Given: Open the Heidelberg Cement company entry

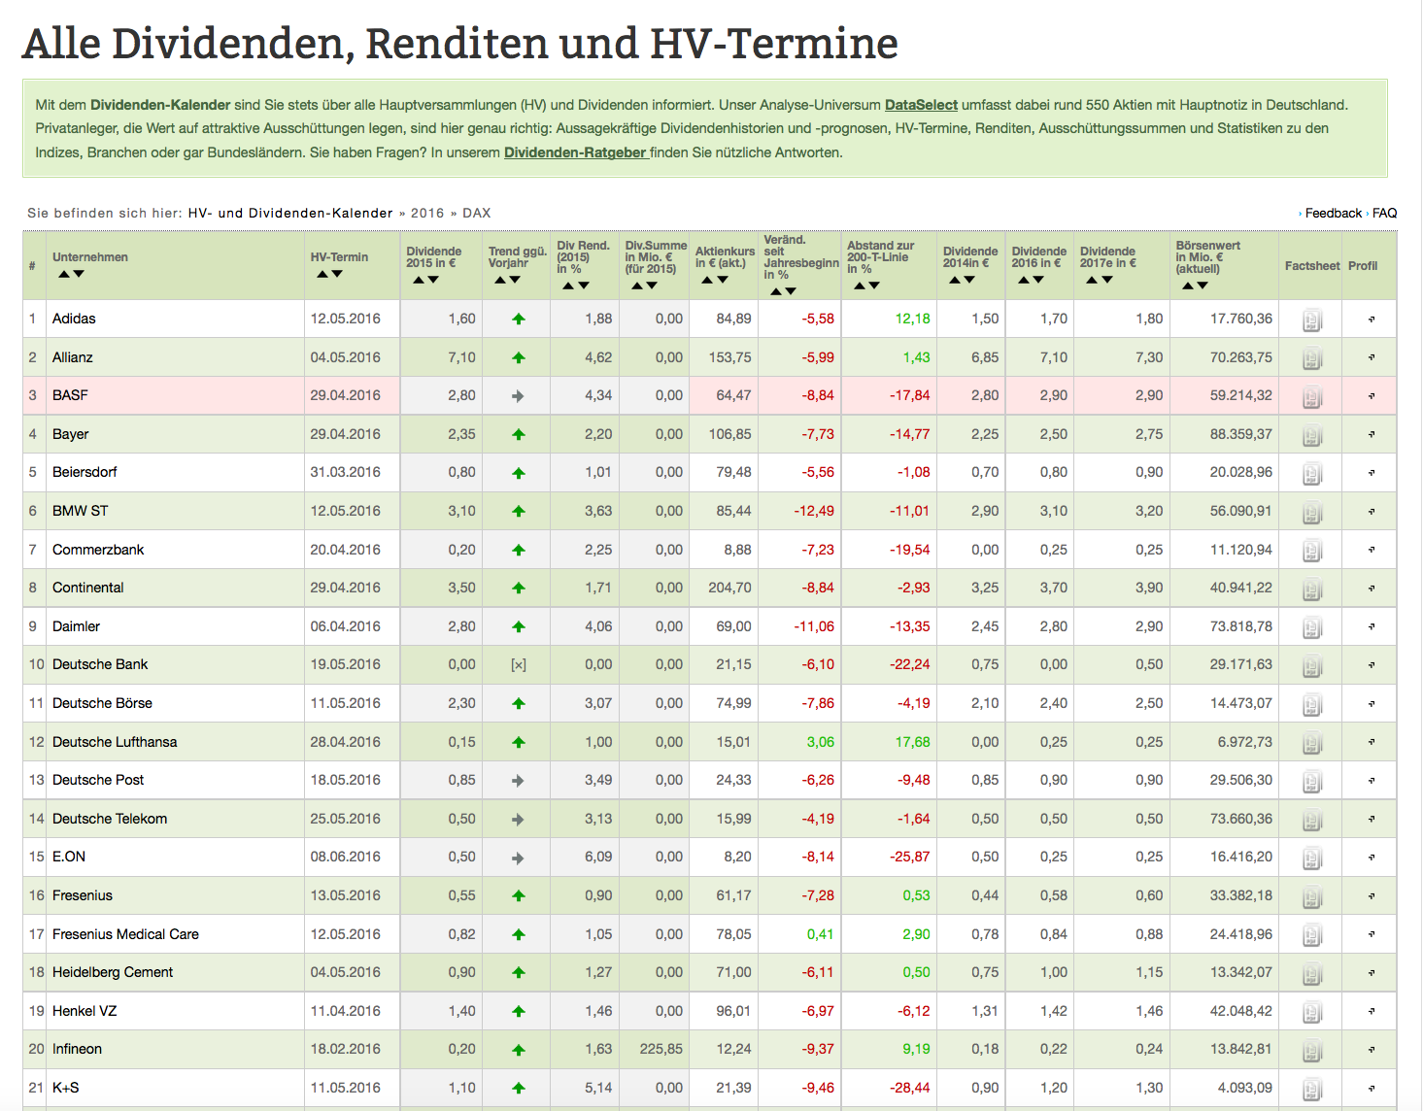Looking at the screenshot, I should point(113,972).
